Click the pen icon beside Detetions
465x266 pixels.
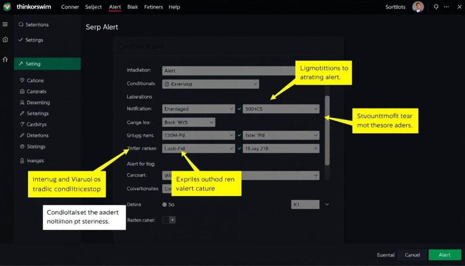point(22,136)
